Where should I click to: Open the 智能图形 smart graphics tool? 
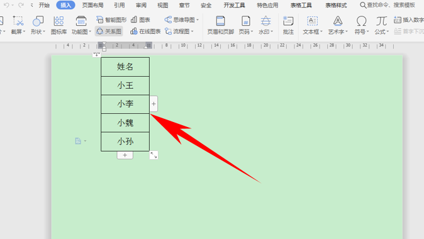(111, 19)
